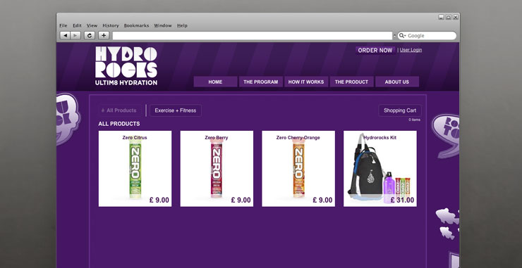This screenshot has height=268, width=522.
Task: Open the Bookmarks menu
Action: point(136,25)
